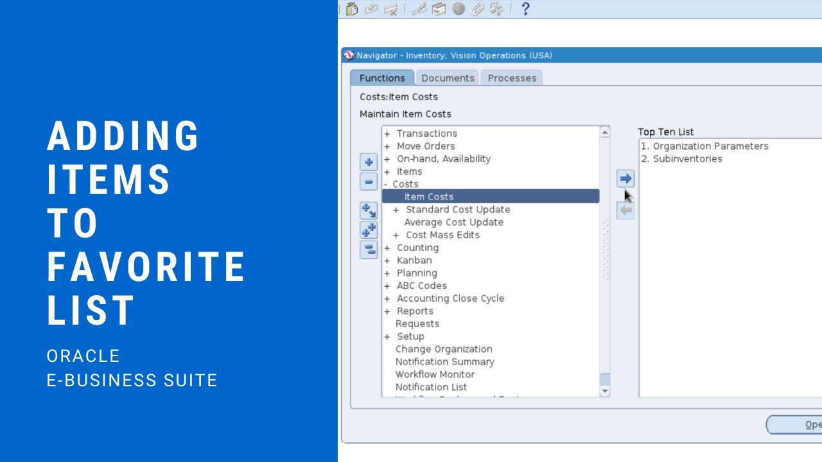The image size is (822, 462).
Task: Click the Standard Cost Update label
Action: click(x=458, y=210)
